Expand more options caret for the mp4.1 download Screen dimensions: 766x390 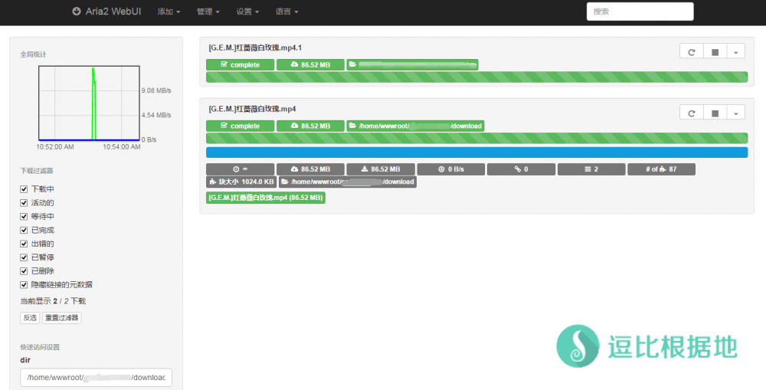click(735, 52)
